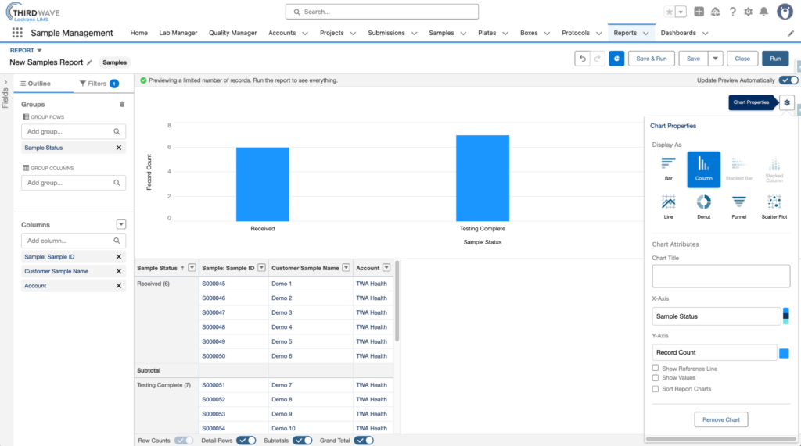
Task: Click the global Search box
Action: point(382,12)
